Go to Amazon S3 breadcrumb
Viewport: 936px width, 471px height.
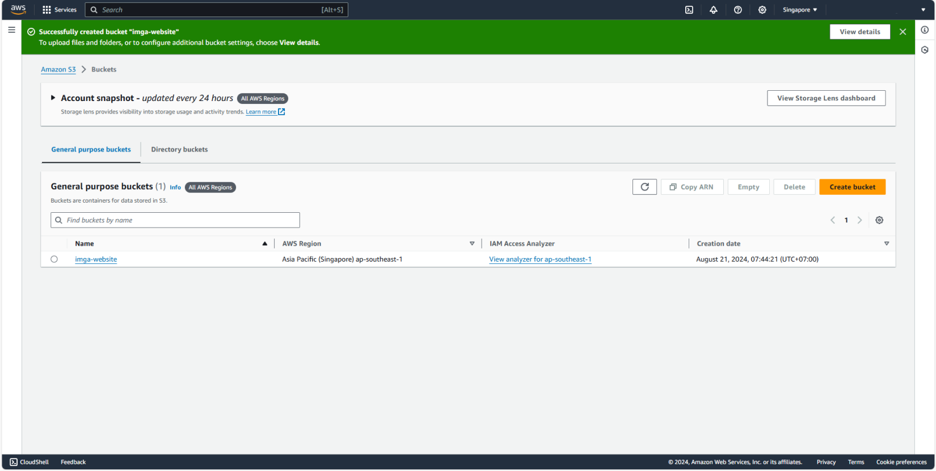coord(58,69)
